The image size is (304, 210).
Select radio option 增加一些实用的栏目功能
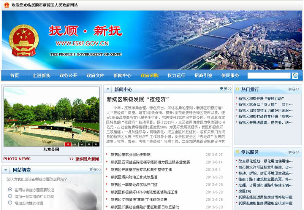pyautogui.click(x=10, y=196)
